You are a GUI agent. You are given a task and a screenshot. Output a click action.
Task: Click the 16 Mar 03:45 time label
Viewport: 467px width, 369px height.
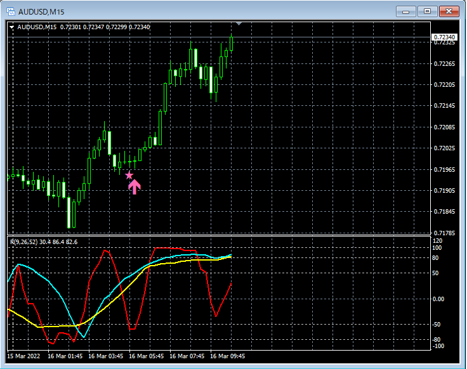[x=106, y=356]
